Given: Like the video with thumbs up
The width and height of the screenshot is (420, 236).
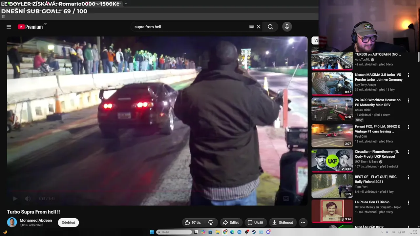Looking at the screenshot, I should [193, 223].
